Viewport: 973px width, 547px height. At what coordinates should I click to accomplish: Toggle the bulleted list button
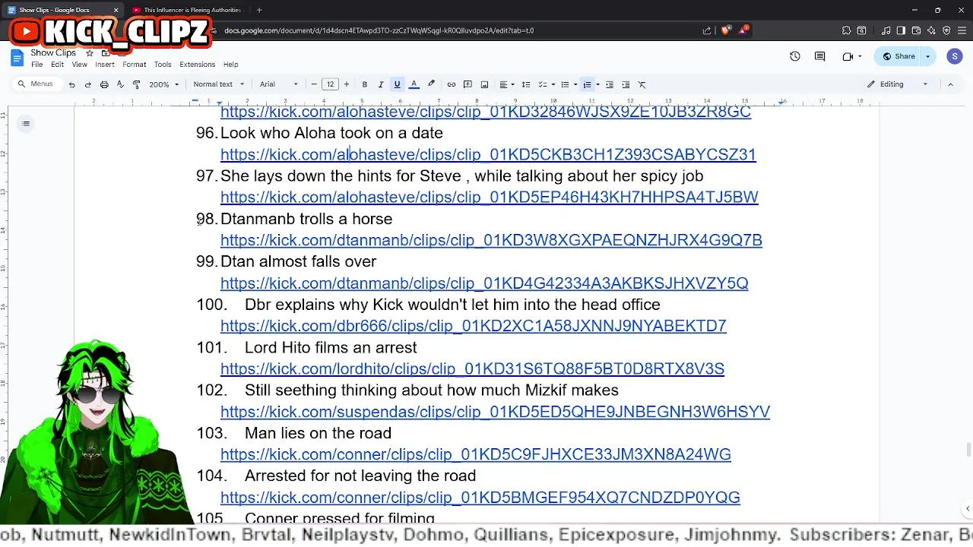point(564,84)
